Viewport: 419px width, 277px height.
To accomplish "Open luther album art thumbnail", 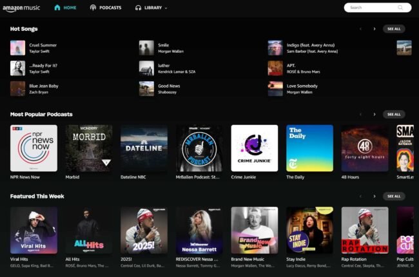I will pos(146,68).
